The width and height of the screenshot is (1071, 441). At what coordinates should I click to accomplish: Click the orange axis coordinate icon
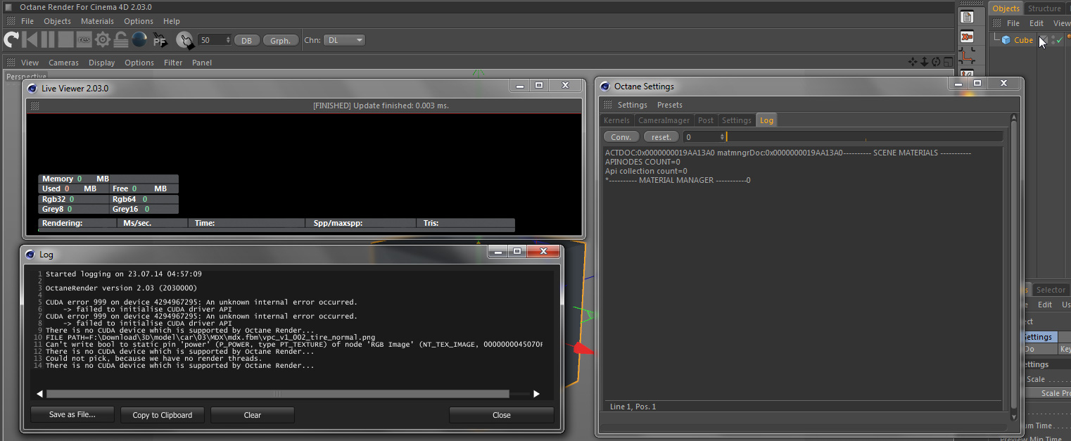pos(967,56)
